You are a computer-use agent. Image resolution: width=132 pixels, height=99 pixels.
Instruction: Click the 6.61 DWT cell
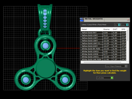point(116,38)
